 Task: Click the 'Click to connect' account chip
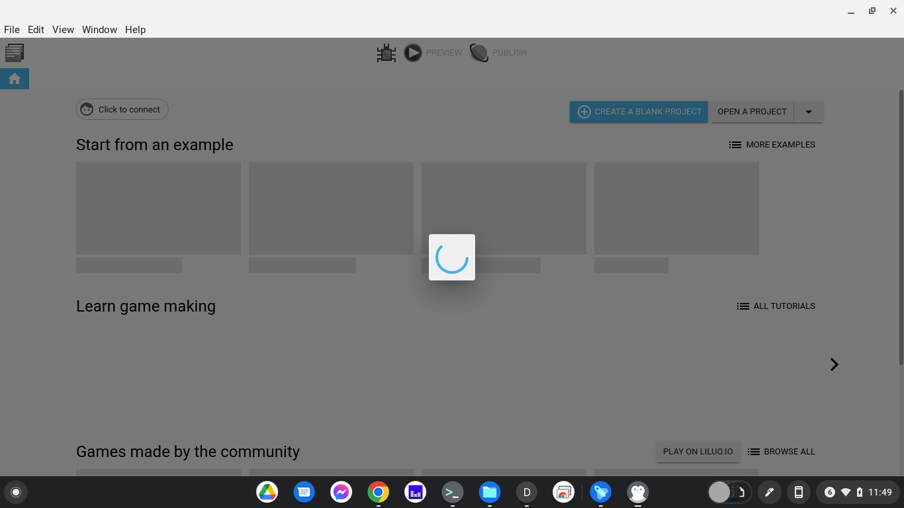click(122, 109)
